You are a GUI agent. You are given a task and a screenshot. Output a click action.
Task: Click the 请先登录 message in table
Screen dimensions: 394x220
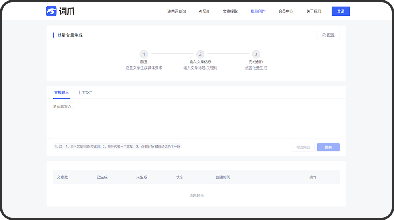click(196, 196)
